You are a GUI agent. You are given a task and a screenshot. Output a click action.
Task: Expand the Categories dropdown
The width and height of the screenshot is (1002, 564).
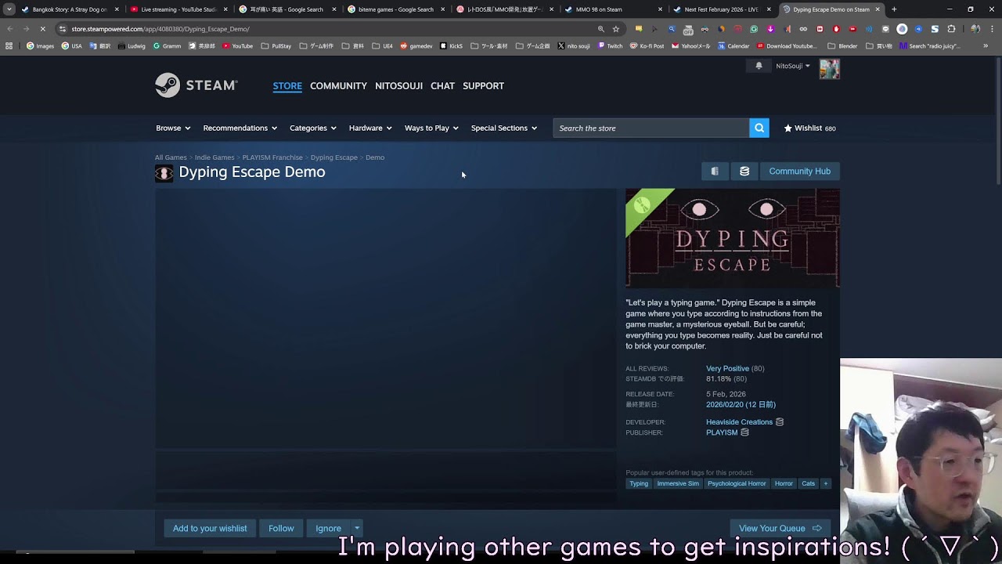coord(313,128)
